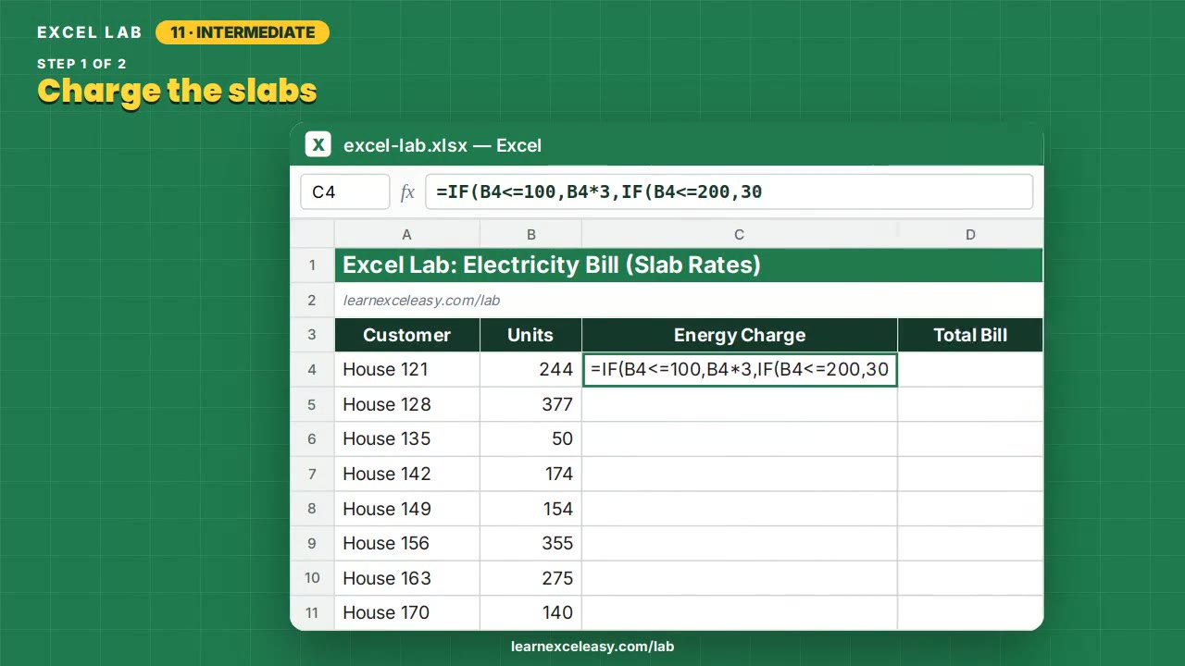This screenshot has height=666, width=1185.
Task: Select row 1 header
Action: point(312,265)
